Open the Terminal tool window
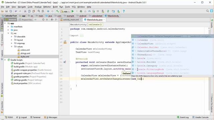Screen dimensions: 214x120 click(x=35, y=117)
